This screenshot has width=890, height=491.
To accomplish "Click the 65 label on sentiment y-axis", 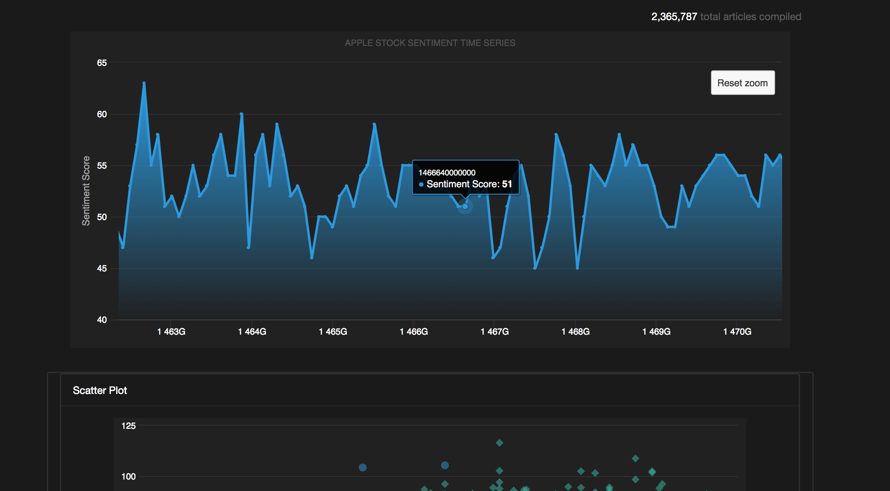I will (102, 63).
